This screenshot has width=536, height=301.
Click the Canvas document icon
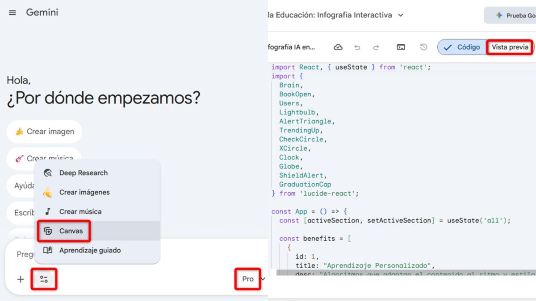tap(48, 231)
